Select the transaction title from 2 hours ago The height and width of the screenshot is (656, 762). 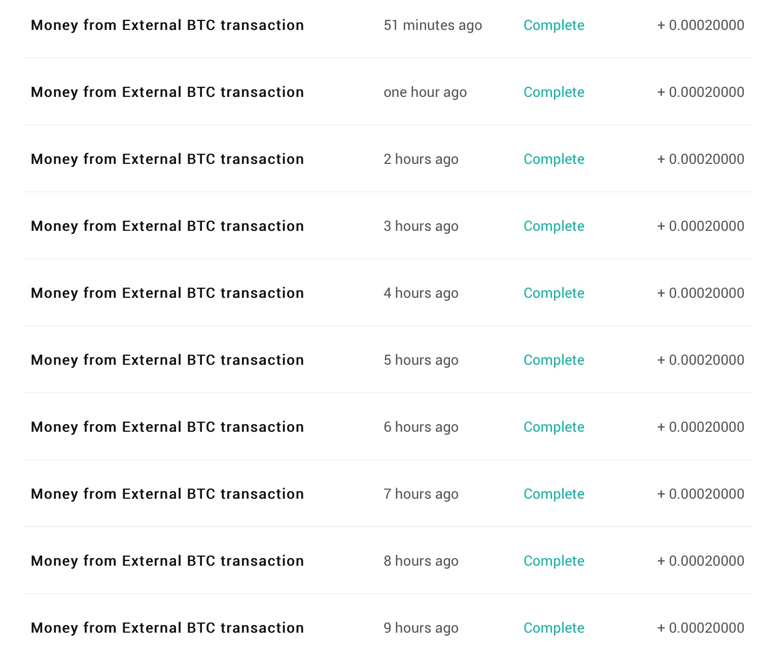coord(167,159)
